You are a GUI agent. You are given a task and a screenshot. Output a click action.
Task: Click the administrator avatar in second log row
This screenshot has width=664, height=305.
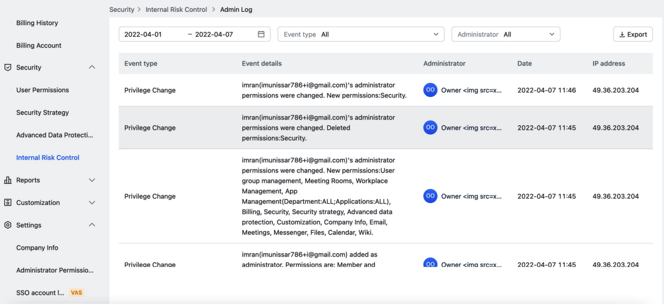pyautogui.click(x=430, y=128)
